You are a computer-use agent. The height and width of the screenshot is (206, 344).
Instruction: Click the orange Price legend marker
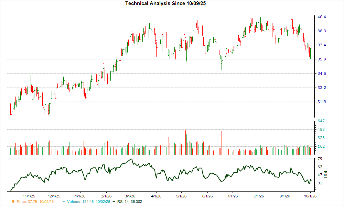pos(13,202)
